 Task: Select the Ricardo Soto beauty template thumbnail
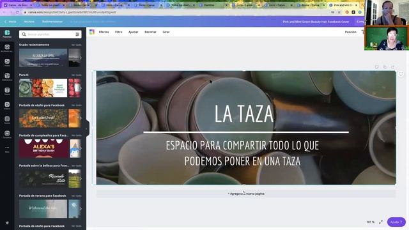pos(43,179)
